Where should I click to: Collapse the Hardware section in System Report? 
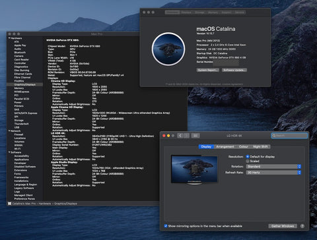(9, 38)
